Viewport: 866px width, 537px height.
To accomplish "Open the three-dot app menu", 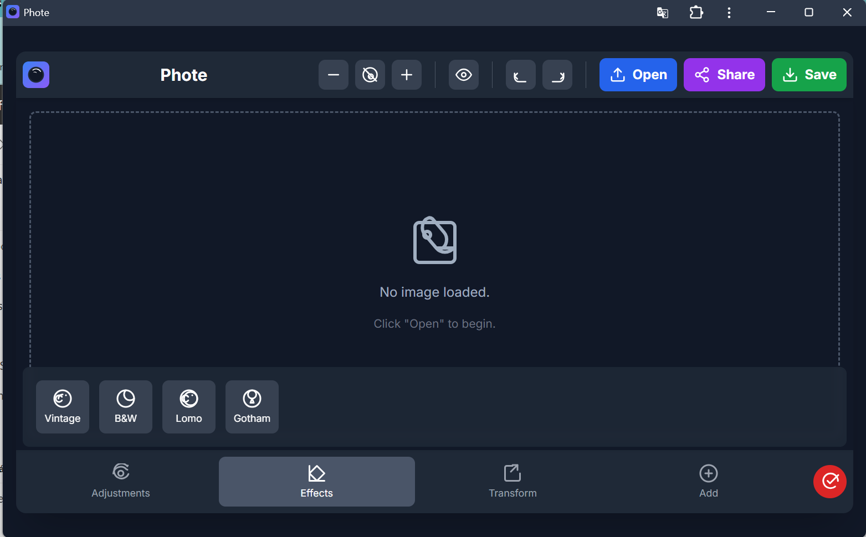I will click(729, 13).
